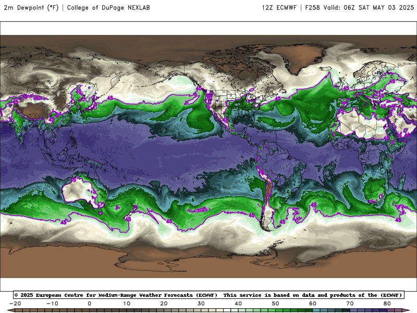The width and height of the screenshot is (417, 313).
Task: Click the "70" color scale label
Action: 350,304
